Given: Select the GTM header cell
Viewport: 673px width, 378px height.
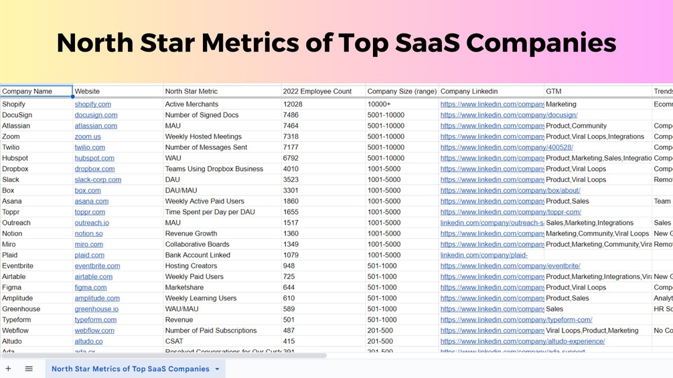Looking at the screenshot, I should [x=598, y=91].
